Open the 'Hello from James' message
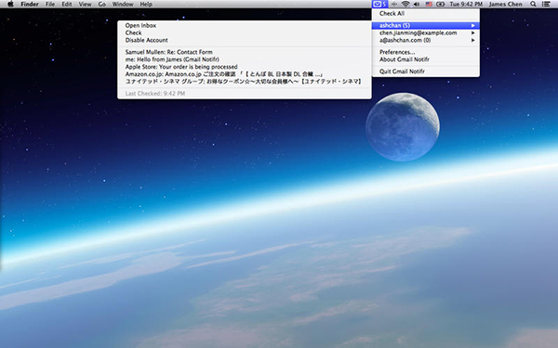 (x=245, y=59)
